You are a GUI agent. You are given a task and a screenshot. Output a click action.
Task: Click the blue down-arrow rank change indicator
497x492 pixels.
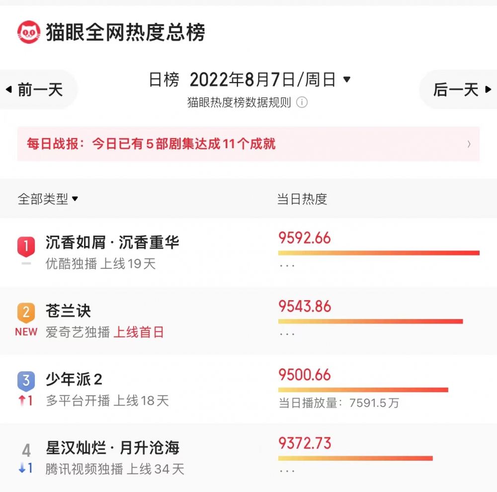(x=25, y=468)
